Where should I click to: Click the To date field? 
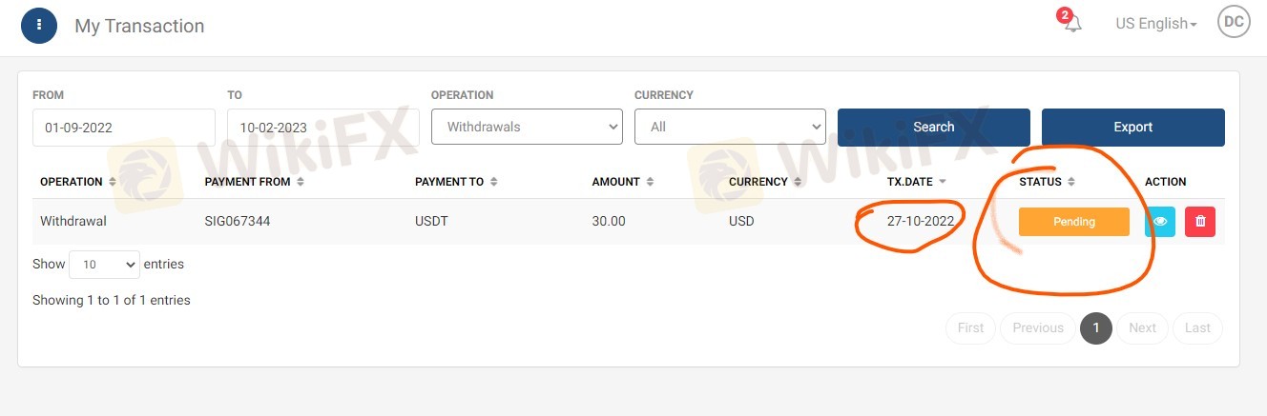[322, 128]
